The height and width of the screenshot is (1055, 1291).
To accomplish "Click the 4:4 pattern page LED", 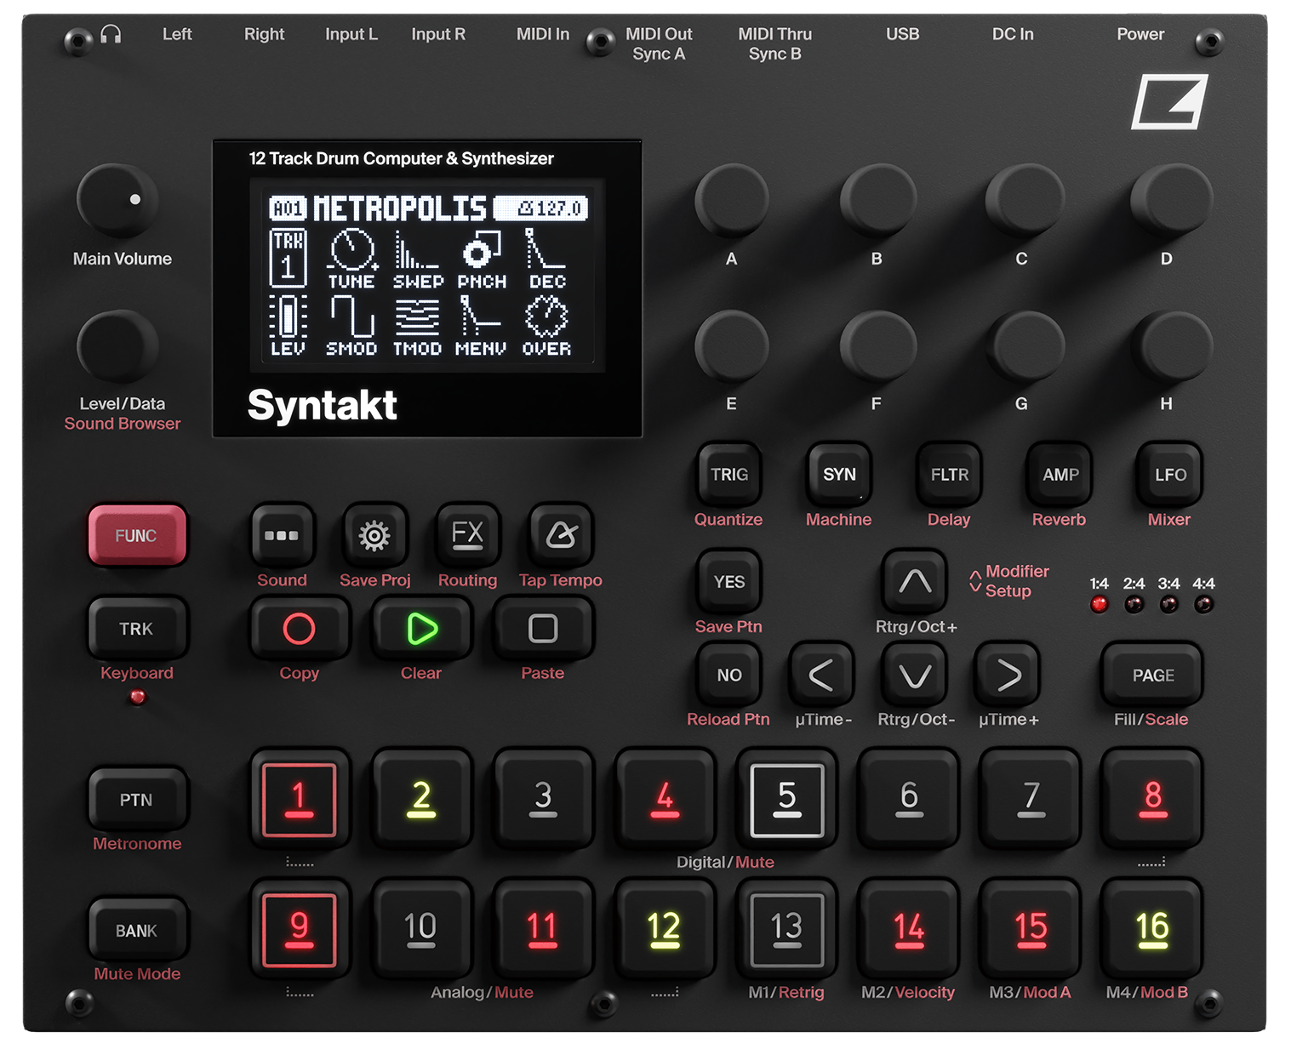I will [x=1203, y=605].
